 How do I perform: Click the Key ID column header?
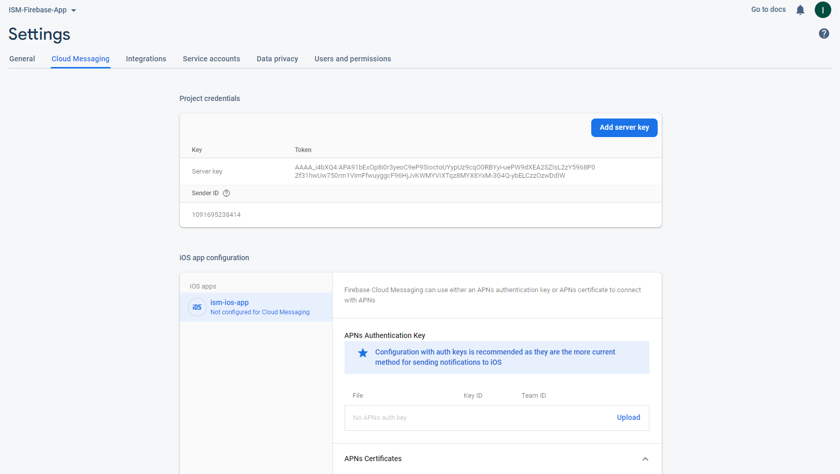click(473, 396)
